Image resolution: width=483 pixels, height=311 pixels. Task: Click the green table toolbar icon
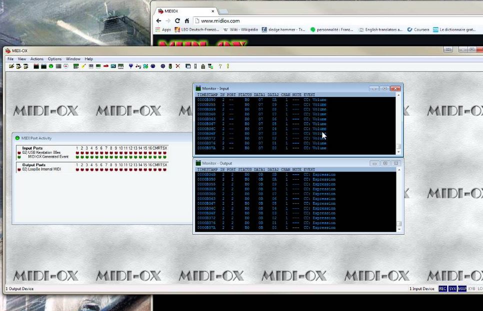point(76,66)
